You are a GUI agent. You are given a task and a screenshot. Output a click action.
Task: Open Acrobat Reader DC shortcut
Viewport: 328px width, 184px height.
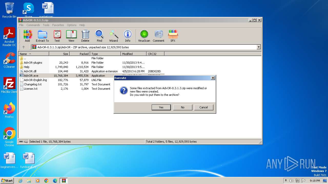click(9, 37)
